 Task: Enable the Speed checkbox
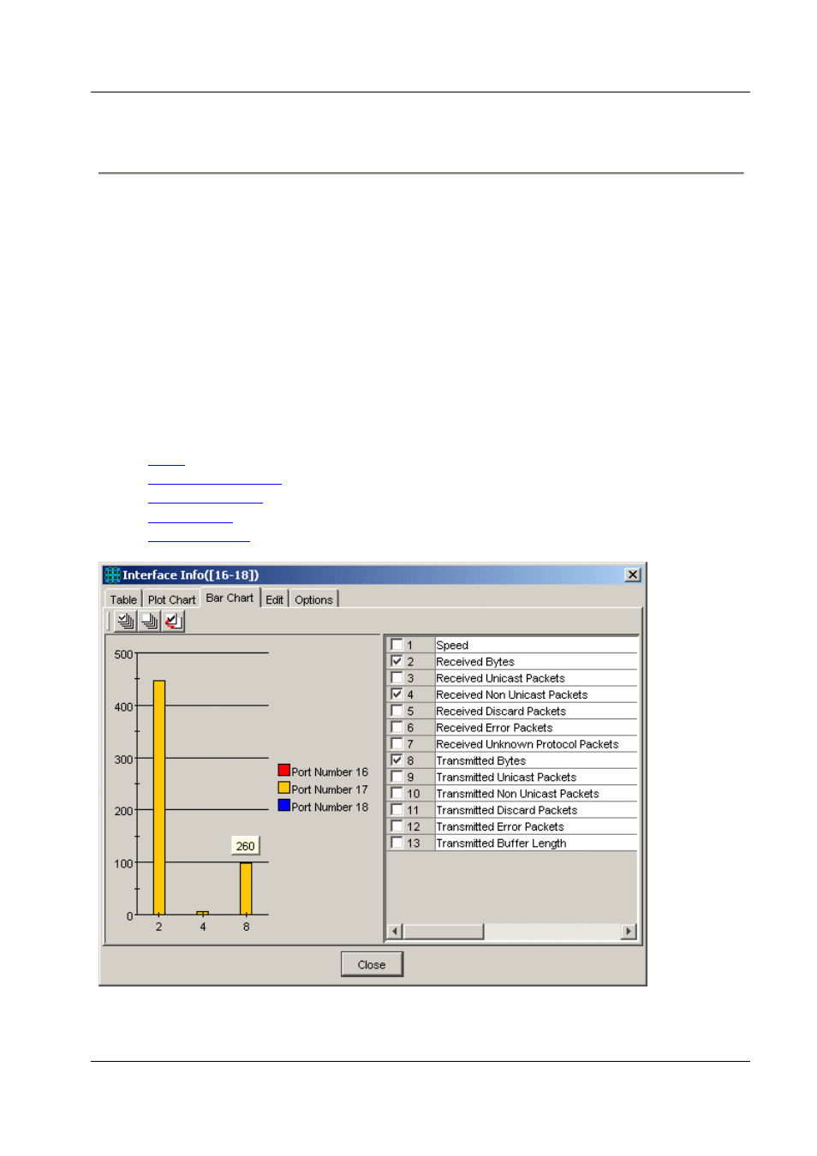(x=397, y=644)
